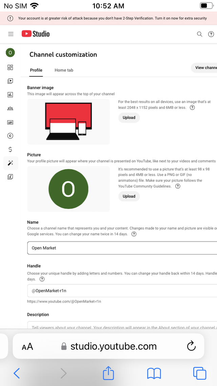Open the Community sidebar icon
The width and height of the screenshot is (217, 386).
pyautogui.click(x=10, y=109)
